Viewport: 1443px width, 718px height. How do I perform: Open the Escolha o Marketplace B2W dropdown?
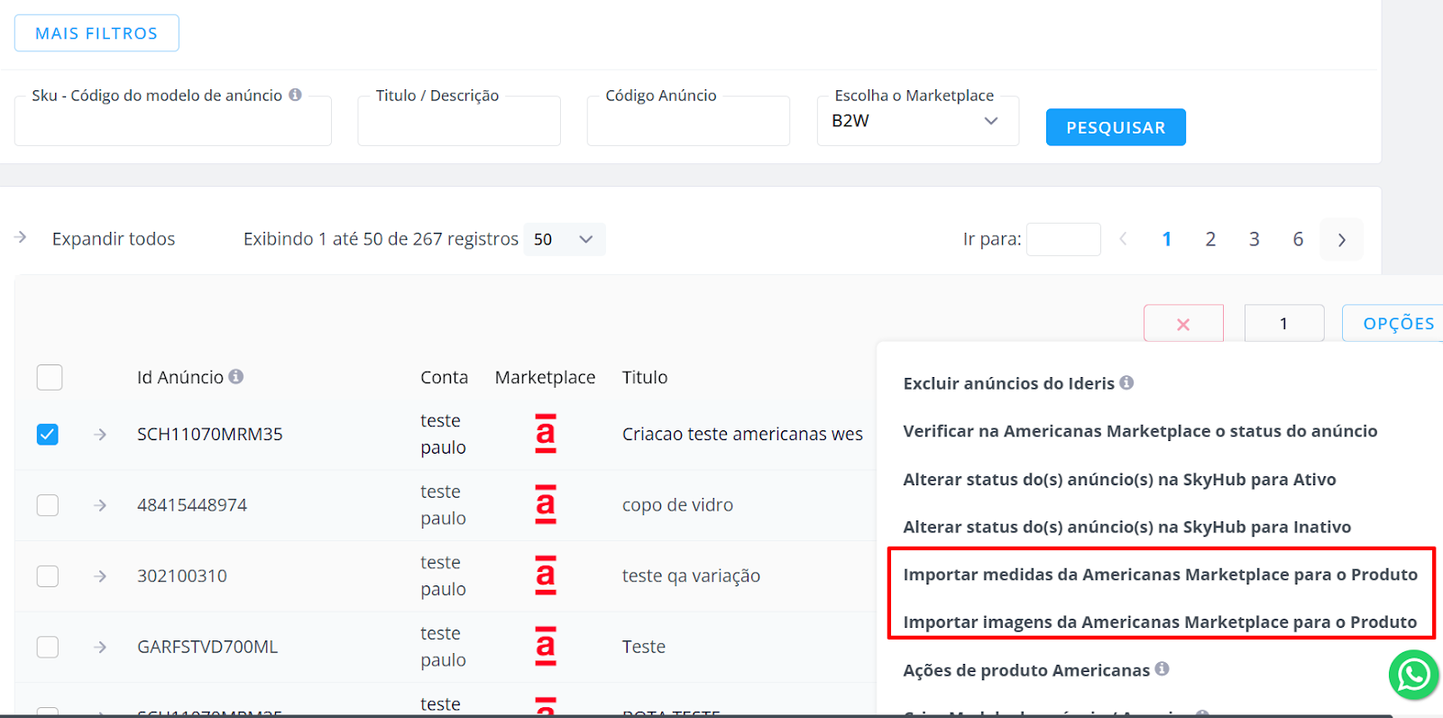tap(917, 121)
